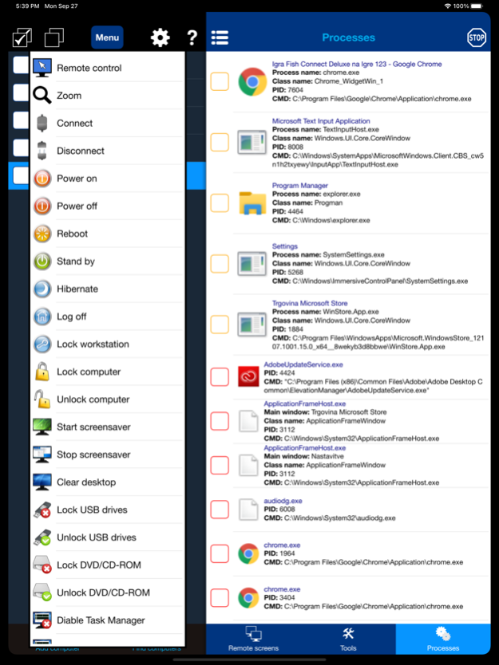Viewport: 499px width, 665px height.
Task: Tap the select-all checkmark icon
Action: click(22, 37)
